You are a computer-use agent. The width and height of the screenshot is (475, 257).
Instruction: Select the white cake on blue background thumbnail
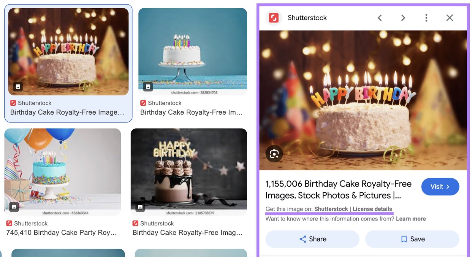[193, 51]
